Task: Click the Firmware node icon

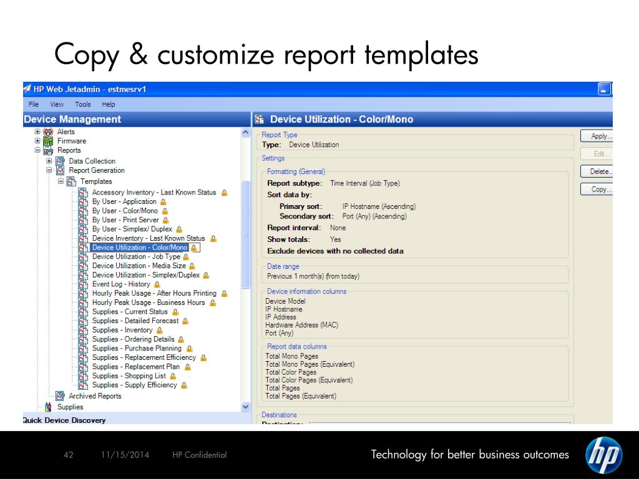Action: click(48, 142)
